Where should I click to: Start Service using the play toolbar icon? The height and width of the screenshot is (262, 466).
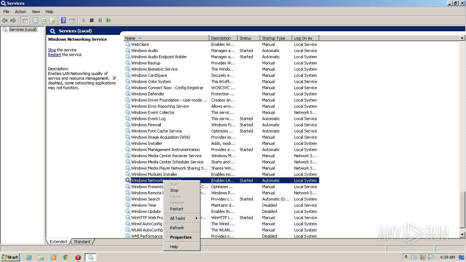point(84,20)
